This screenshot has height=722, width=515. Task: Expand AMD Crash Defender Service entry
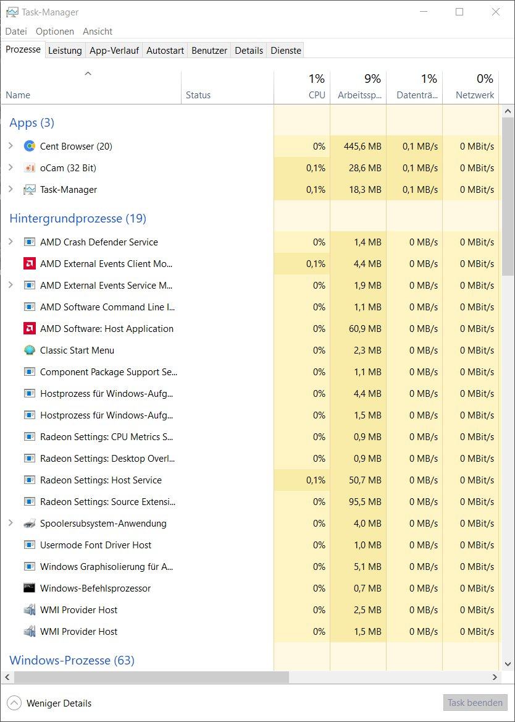tap(10, 242)
